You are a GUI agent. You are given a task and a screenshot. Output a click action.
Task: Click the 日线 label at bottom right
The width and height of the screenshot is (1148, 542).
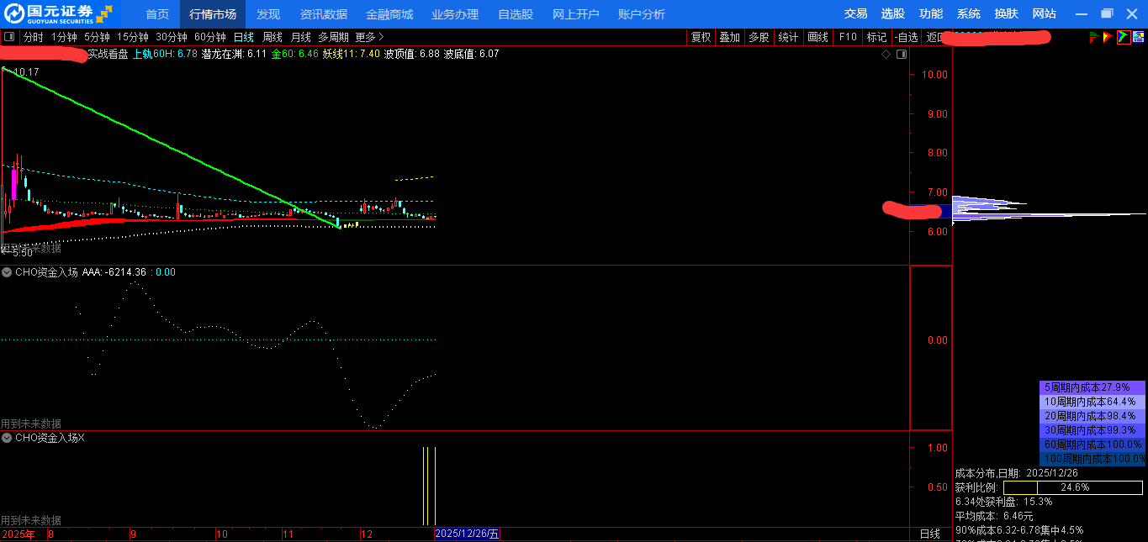[x=930, y=534]
